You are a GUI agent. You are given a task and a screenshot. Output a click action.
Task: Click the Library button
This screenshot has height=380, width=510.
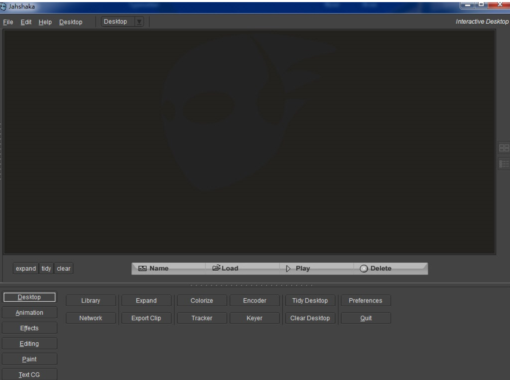coord(91,301)
